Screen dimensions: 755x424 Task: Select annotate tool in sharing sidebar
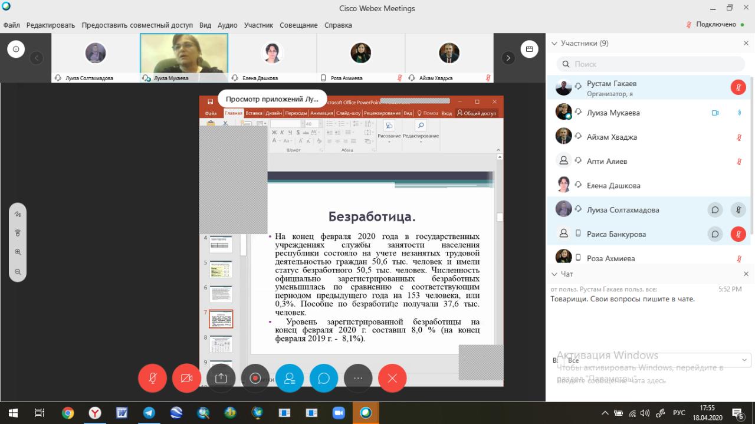pos(18,213)
